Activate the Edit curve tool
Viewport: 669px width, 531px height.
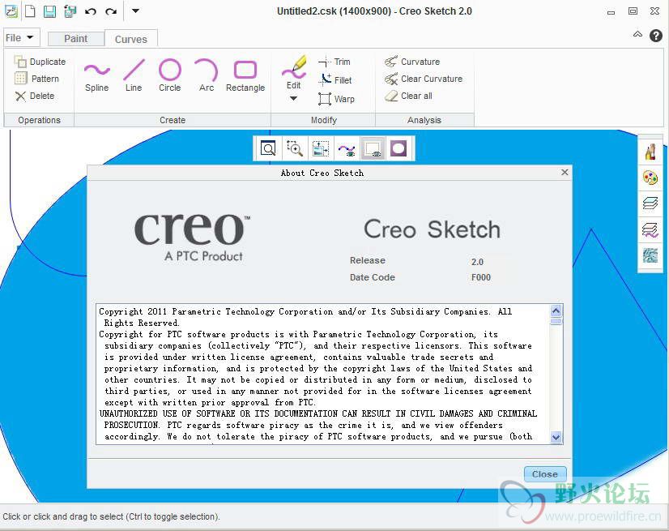[293, 73]
